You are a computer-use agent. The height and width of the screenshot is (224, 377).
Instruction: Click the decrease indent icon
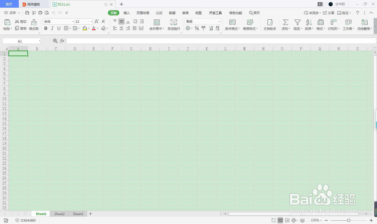(x=135, y=21)
